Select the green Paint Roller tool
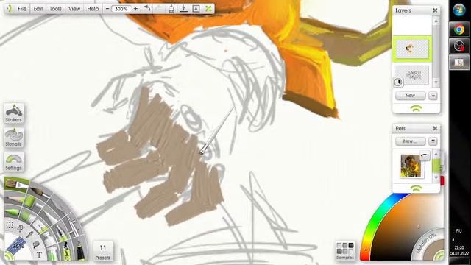 (29, 202)
